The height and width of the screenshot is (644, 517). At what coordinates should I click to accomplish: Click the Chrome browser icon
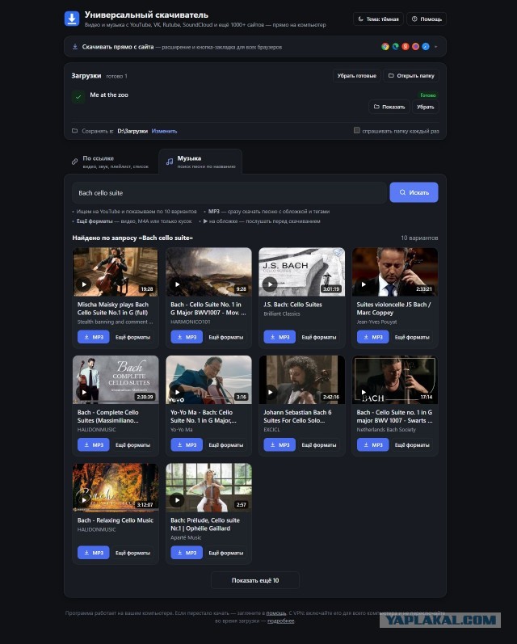coord(385,46)
